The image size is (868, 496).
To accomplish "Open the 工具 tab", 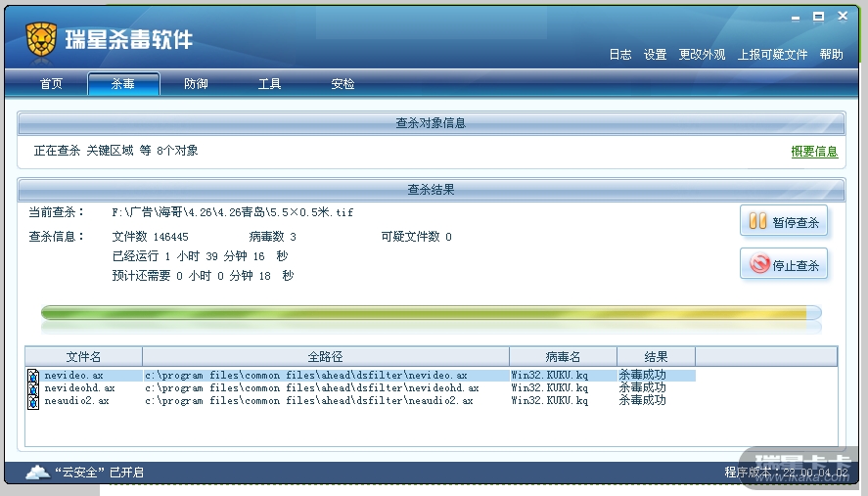I will [x=269, y=83].
